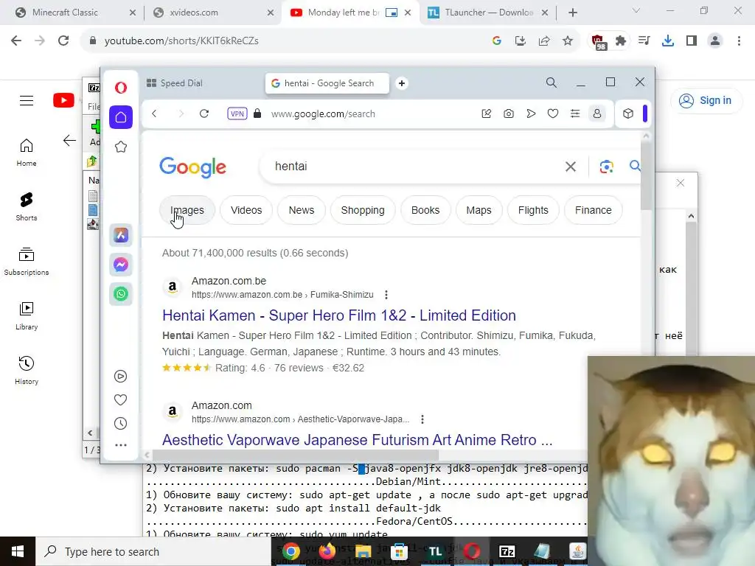Go back in Opera browser
Image resolution: width=755 pixels, height=566 pixels.
coord(155,113)
